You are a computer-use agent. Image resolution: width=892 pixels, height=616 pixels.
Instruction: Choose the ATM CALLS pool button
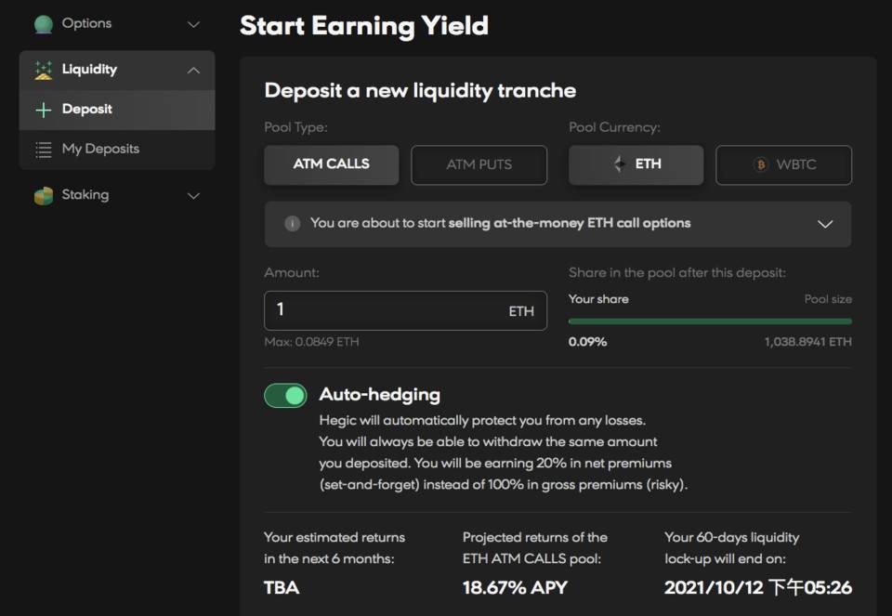332,164
